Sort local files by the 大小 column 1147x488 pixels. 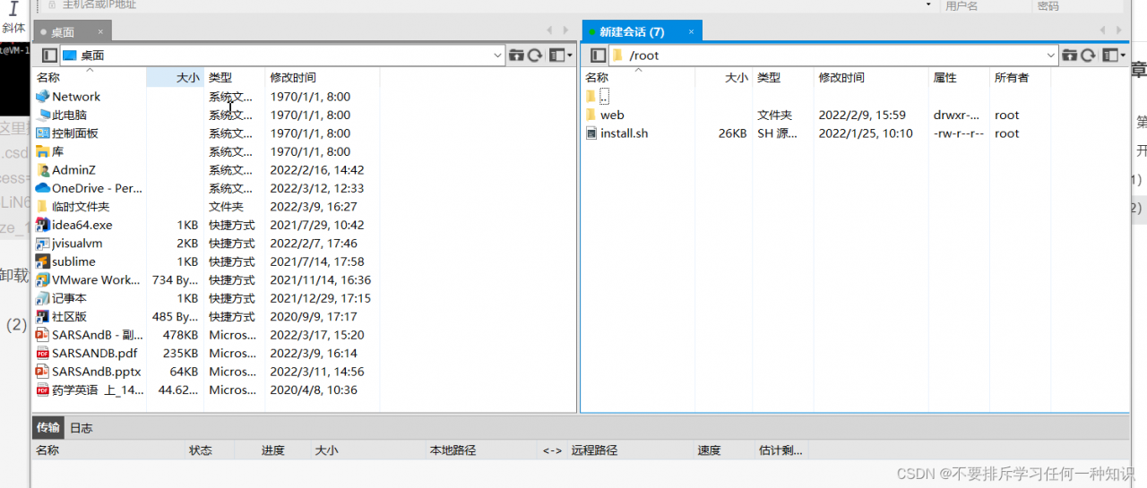(176, 78)
